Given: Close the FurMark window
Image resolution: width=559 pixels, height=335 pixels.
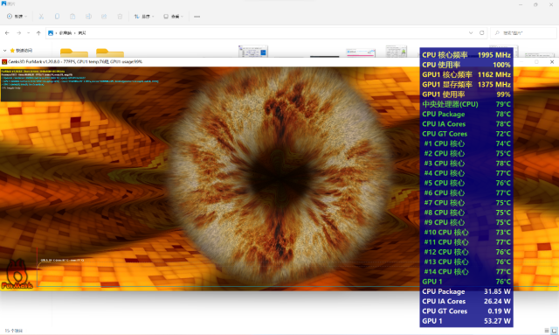Looking at the screenshot, I should pyautogui.click(x=552, y=62).
